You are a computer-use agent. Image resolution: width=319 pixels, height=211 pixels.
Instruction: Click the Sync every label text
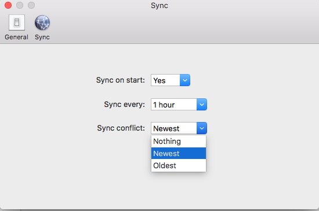click(x=124, y=105)
